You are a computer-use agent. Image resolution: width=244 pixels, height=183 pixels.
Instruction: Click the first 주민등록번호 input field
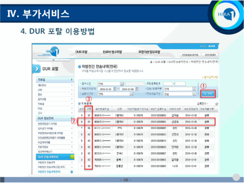168,84
